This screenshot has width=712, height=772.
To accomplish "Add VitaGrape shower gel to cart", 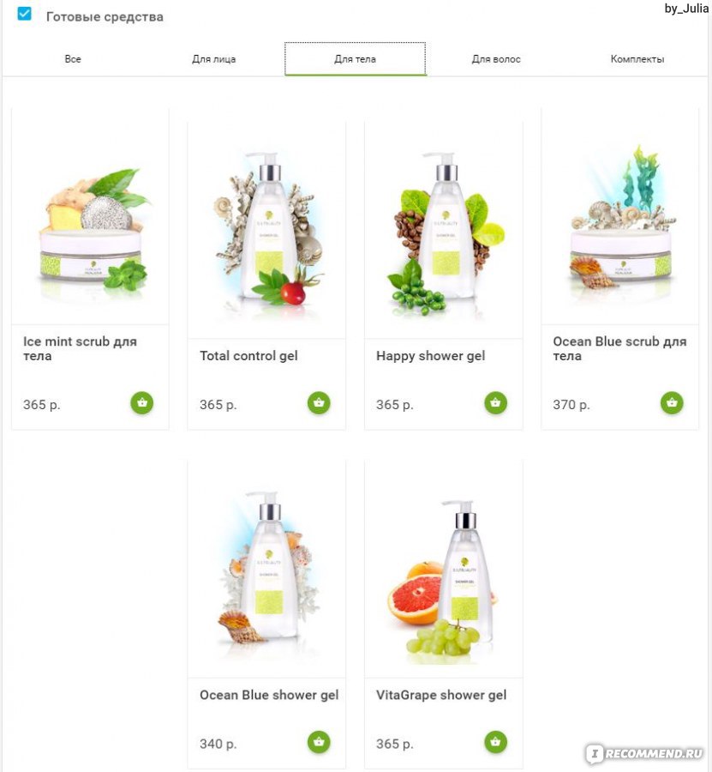I will pos(495,741).
